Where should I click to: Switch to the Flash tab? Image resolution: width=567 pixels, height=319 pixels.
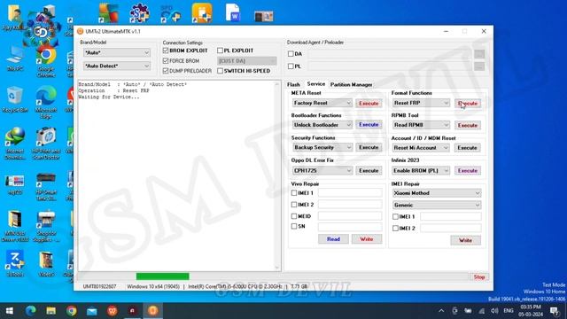click(293, 85)
